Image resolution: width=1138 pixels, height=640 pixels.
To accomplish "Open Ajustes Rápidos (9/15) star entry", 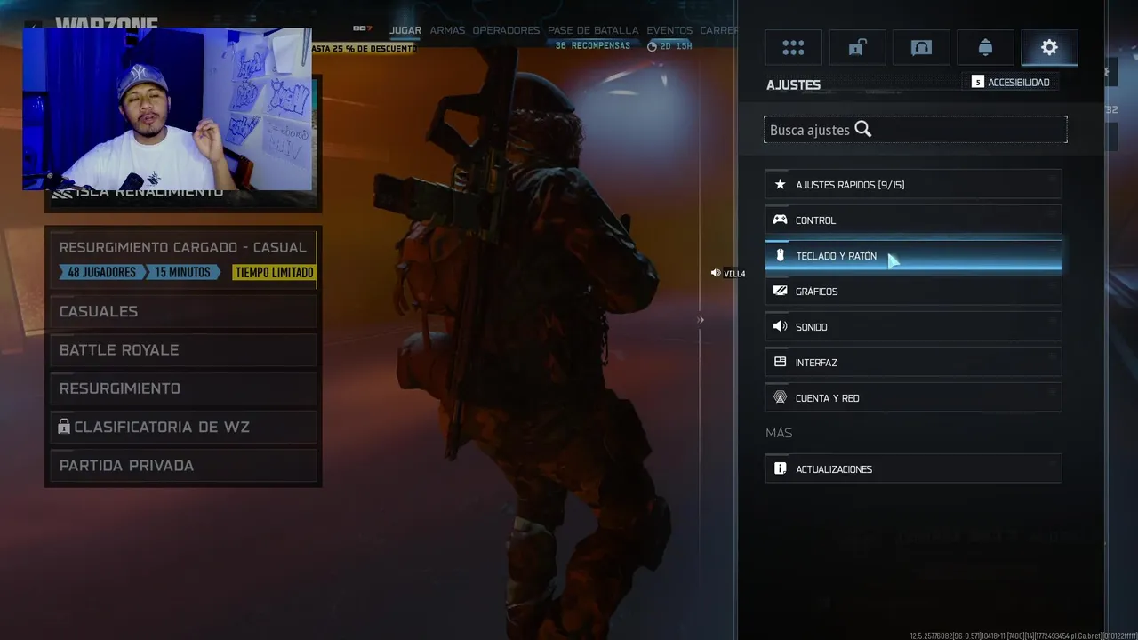I will tap(913, 184).
